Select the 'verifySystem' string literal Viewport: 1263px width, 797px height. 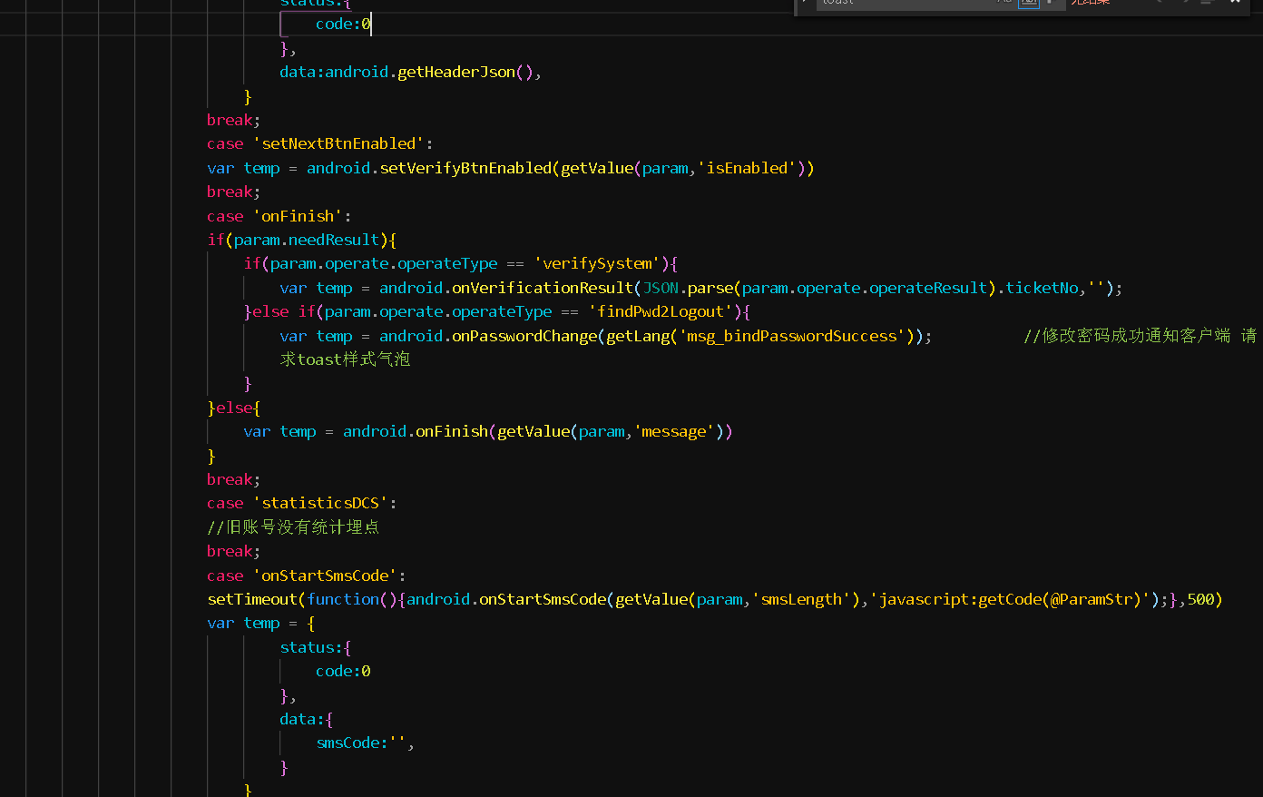point(597,263)
